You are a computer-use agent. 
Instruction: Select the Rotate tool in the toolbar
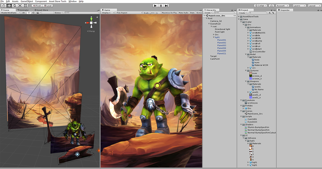[15, 6]
